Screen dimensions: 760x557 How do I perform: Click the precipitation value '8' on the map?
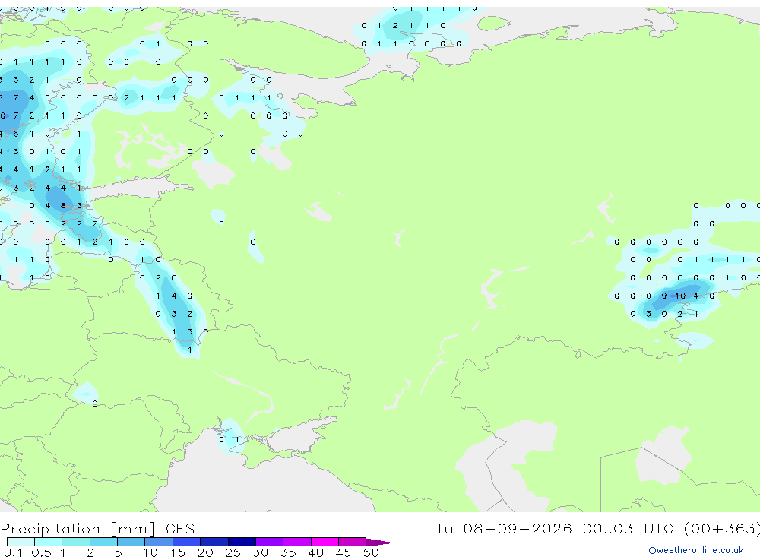[x=63, y=205]
